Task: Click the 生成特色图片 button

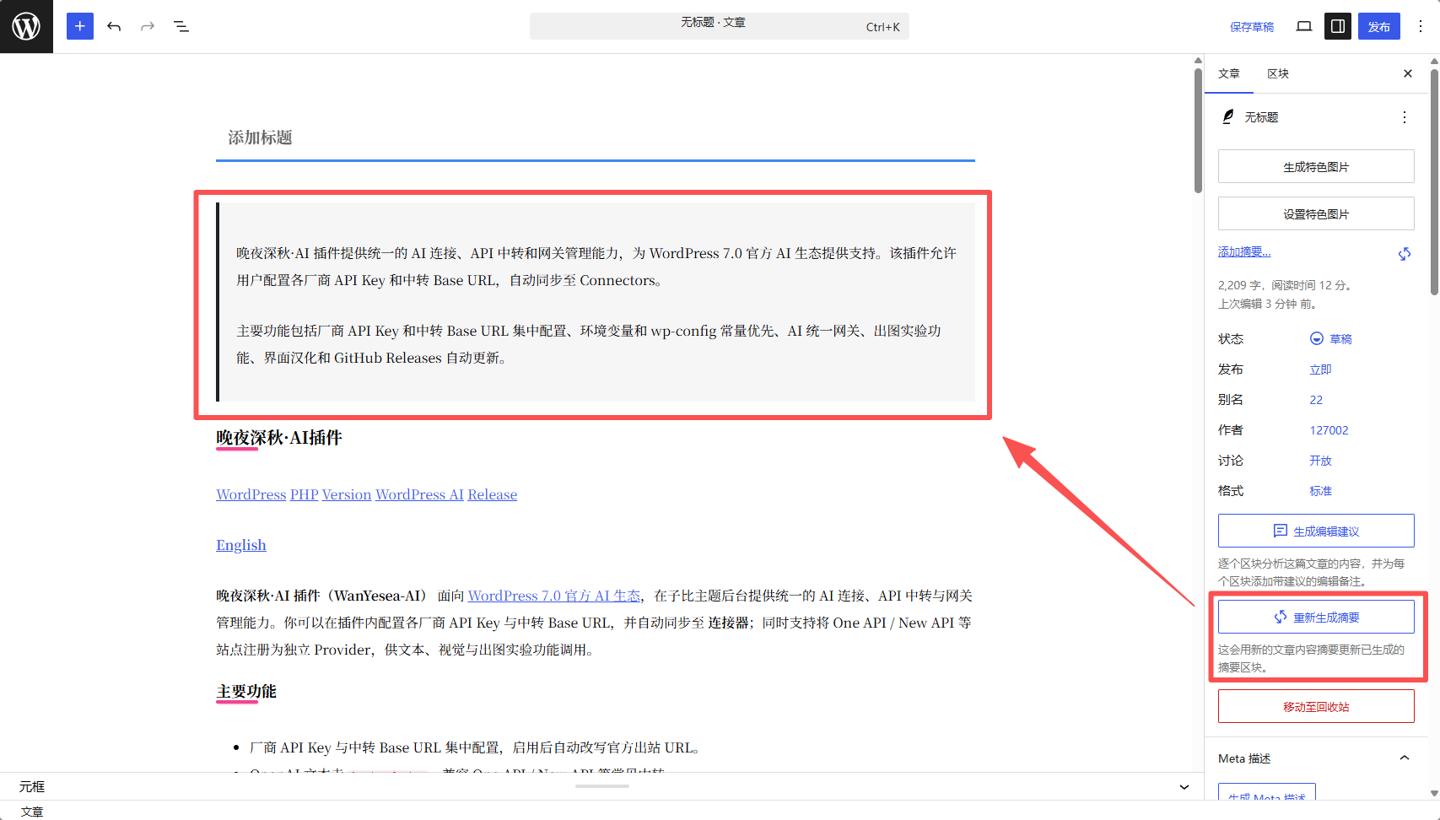Action: pos(1316,166)
